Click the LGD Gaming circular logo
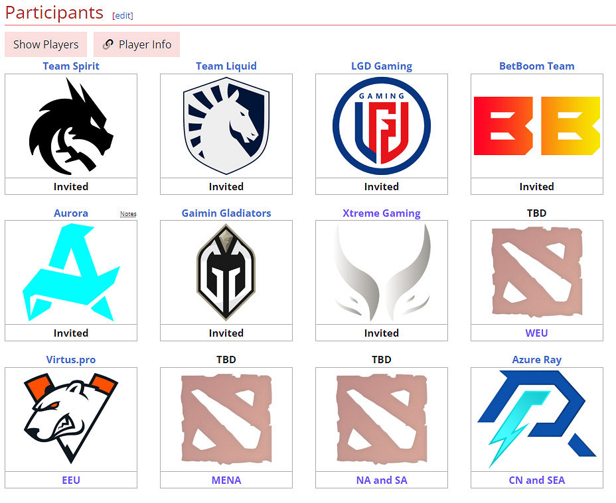The width and height of the screenshot is (616, 503). pyautogui.click(x=382, y=126)
